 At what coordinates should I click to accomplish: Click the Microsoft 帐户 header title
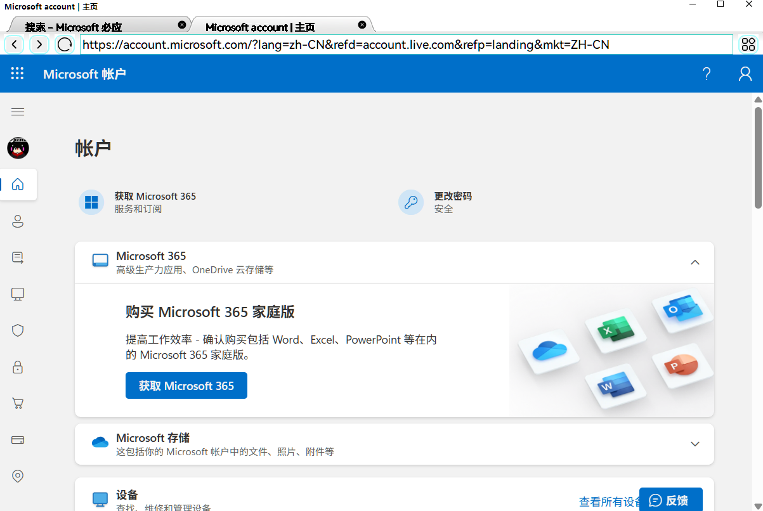84,74
